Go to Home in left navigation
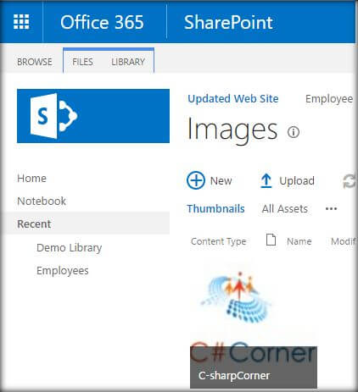 pyautogui.click(x=31, y=179)
